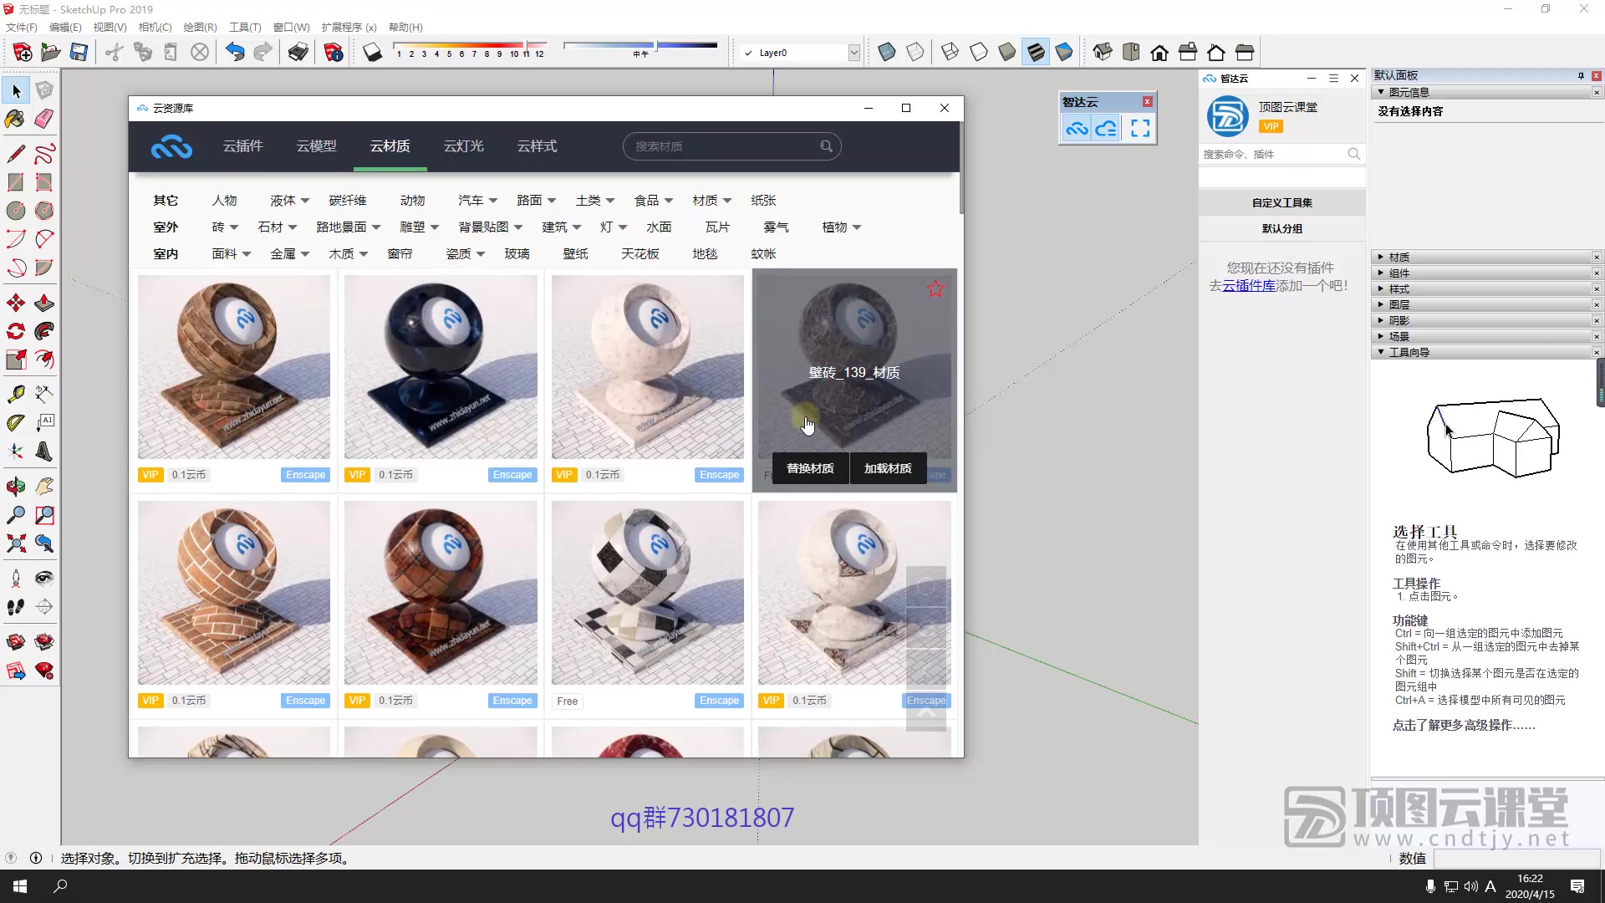
Task: Switch to Iso house view icon
Action: tap(1103, 53)
